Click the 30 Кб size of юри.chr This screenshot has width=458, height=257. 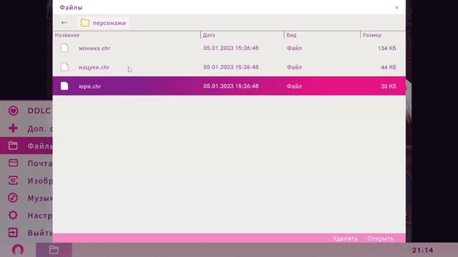click(388, 86)
